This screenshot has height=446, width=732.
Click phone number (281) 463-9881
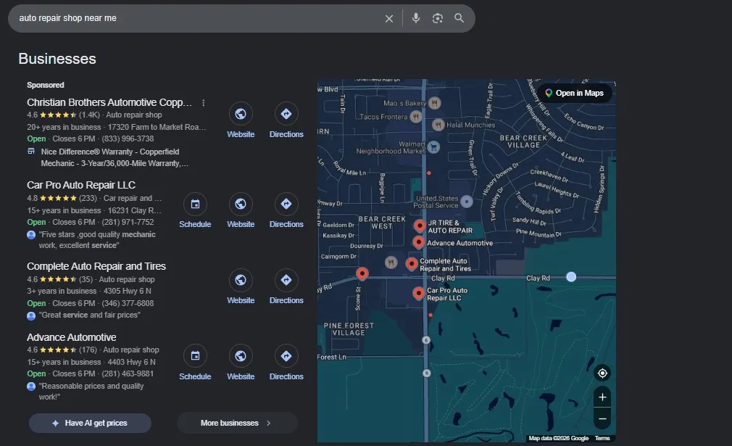[128, 373]
